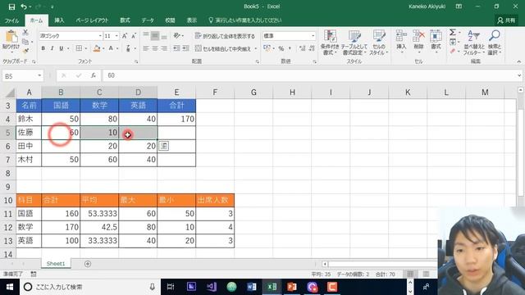525x295 pixels.
Task: Select column G header
Action: pyautogui.click(x=253, y=93)
